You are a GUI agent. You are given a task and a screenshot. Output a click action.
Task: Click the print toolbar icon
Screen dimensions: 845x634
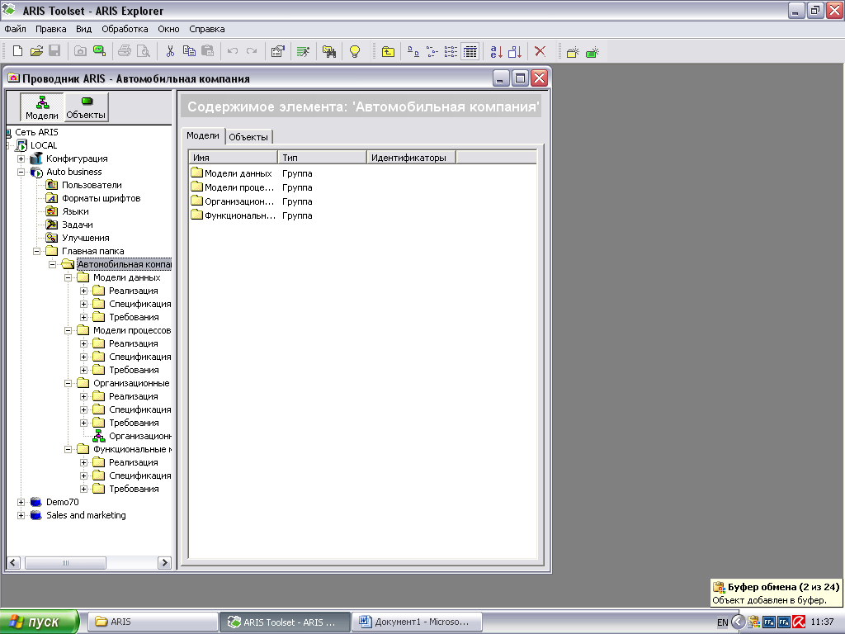coord(125,51)
